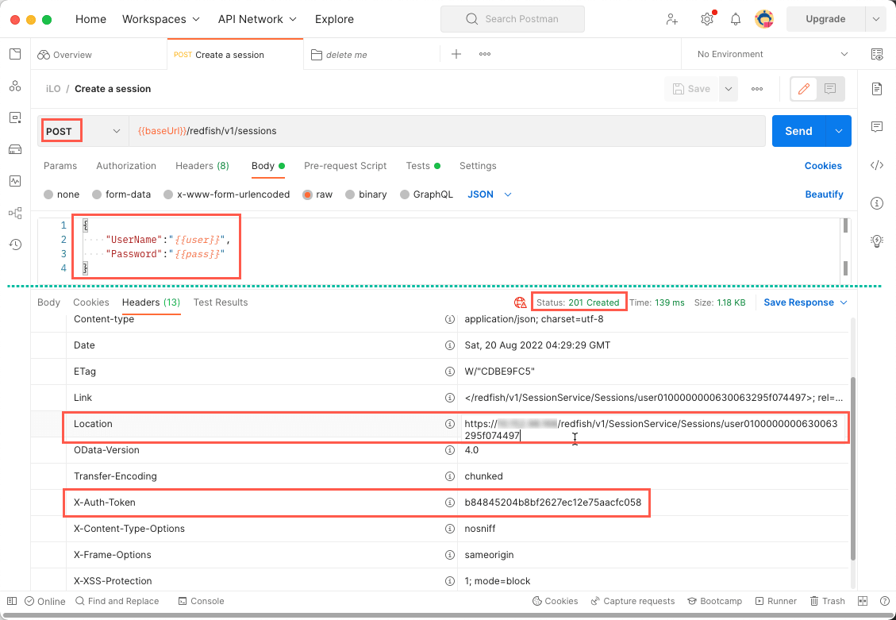This screenshot has width=896, height=620.
Task: Open the Test Results response tab
Action: [x=221, y=302]
